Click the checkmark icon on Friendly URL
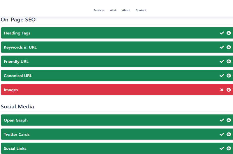233x154 pixels. (x=222, y=61)
